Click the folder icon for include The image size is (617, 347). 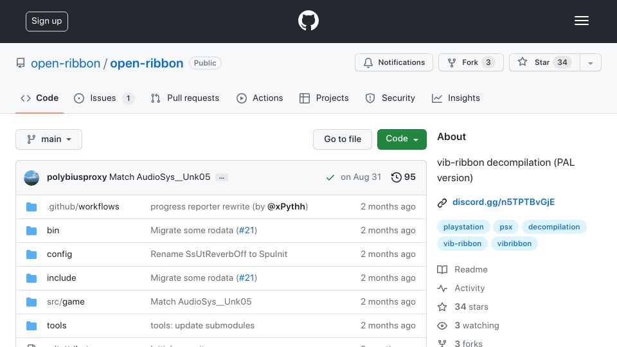[x=31, y=278]
